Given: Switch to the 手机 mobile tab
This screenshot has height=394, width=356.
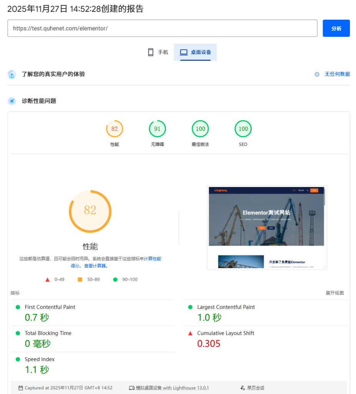Looking at the screenshot, I should click(x=158, y=52).
